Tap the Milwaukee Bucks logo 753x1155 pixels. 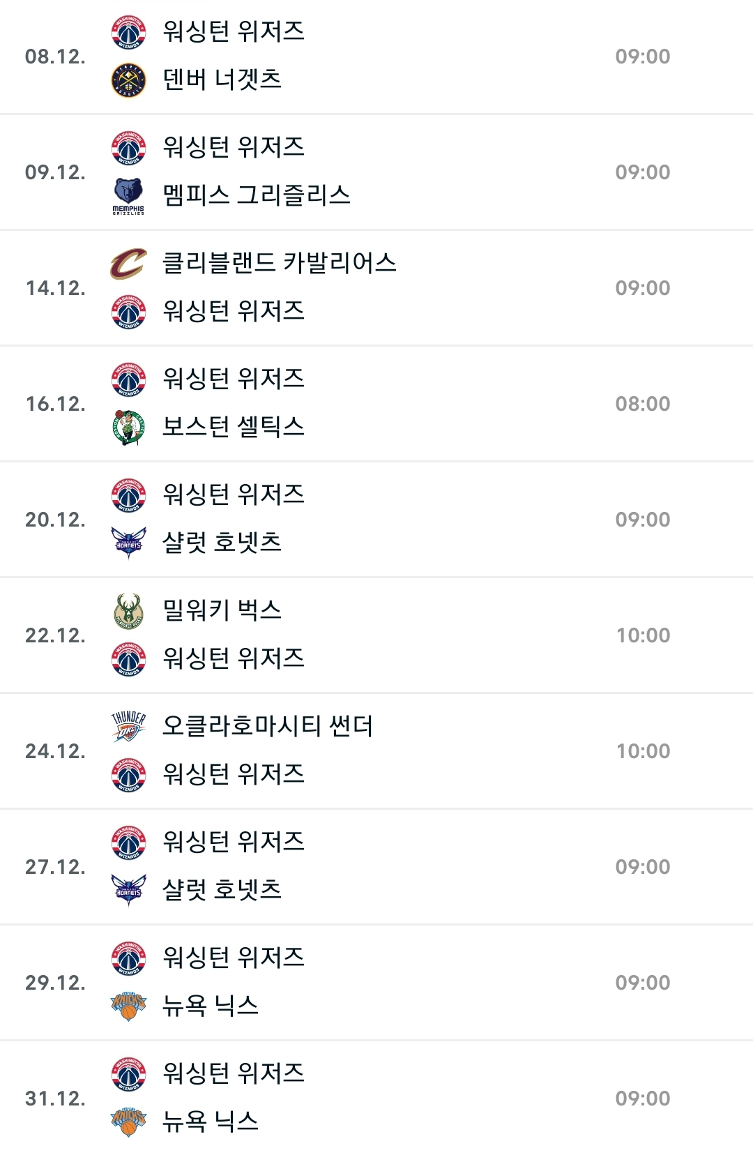(129, 611)
